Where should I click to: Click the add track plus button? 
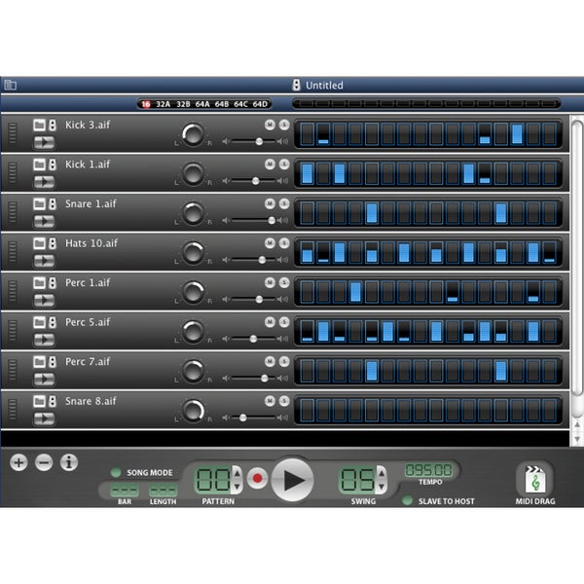point(18,462)
